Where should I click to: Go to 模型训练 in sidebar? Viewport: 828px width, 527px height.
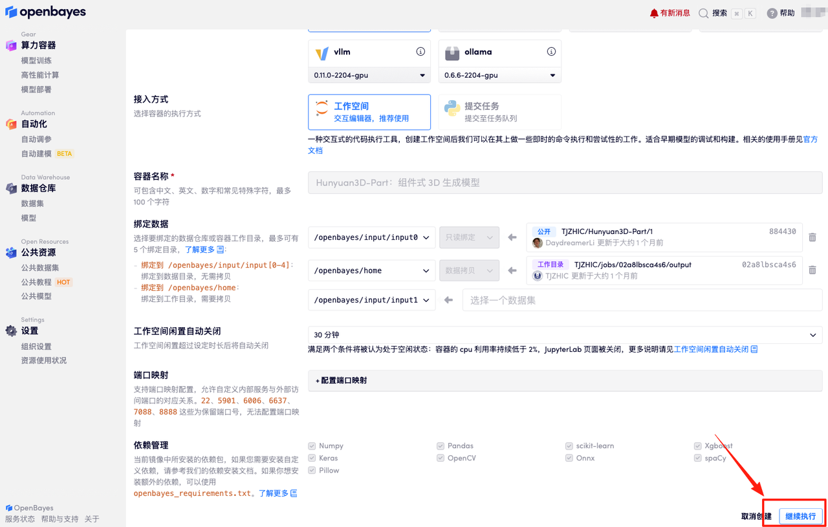pos(36,61)
